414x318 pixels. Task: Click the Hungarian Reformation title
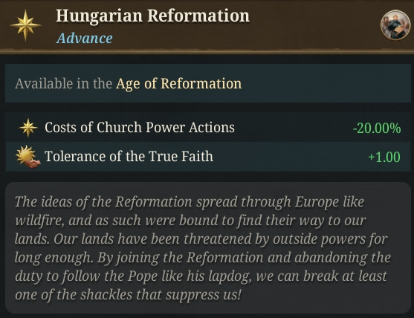(x=152, y=16)
